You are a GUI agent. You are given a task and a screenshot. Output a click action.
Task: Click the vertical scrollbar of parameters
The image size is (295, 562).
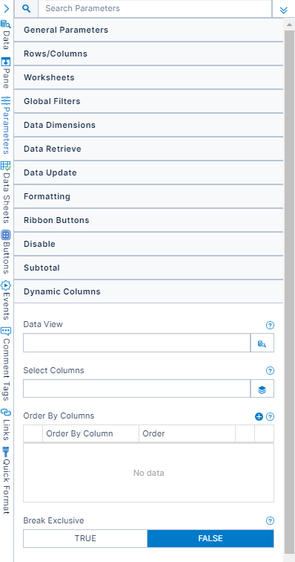pyautogui.click(x=289, y=292)
